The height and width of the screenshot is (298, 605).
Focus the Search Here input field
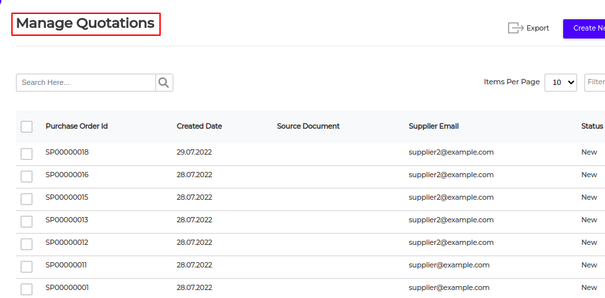(x=86, y=82)
